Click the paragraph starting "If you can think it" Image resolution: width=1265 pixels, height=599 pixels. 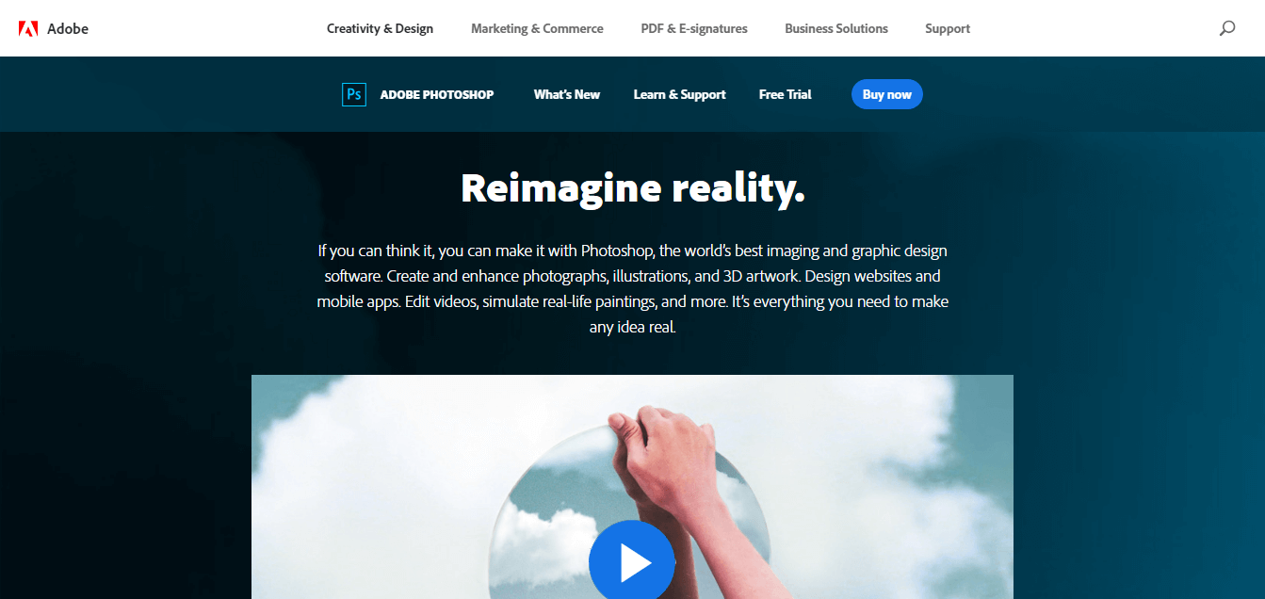[x=633, y=289]
